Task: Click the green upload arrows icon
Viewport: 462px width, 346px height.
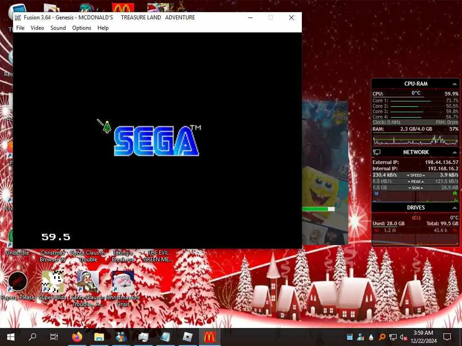Action: [455, 193]
